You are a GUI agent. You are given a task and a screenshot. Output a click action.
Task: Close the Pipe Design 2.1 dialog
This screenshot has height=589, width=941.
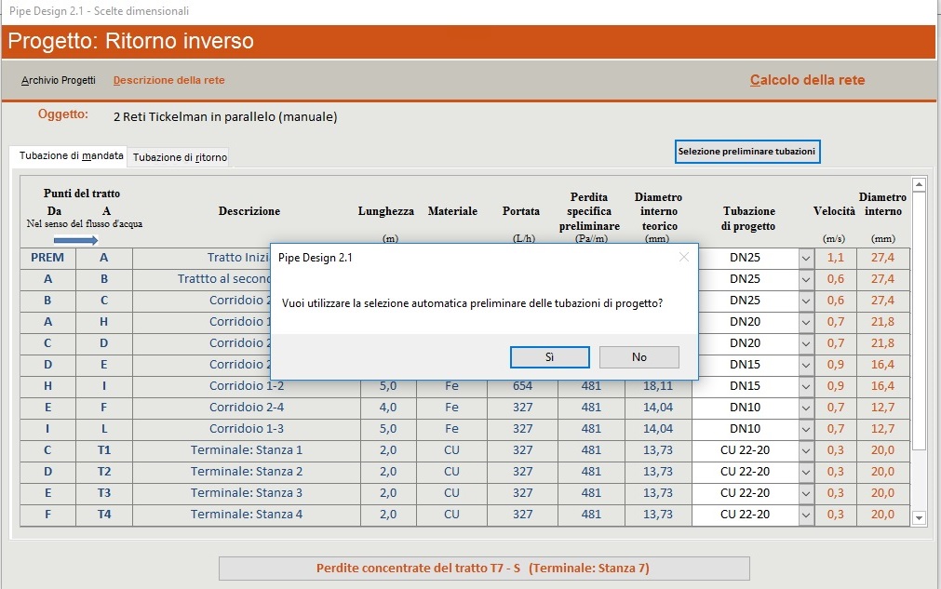click(x=683, y=258)
